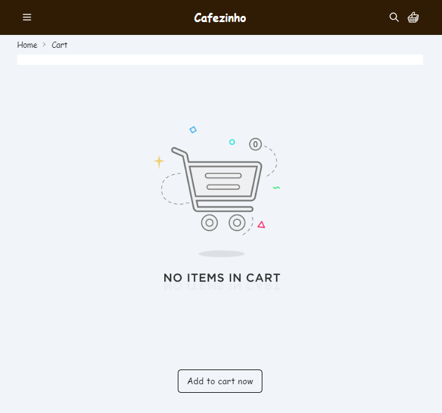Click the cart's right wheel
The width and height of the screenshot is (442, 413).
click(237, 222)
